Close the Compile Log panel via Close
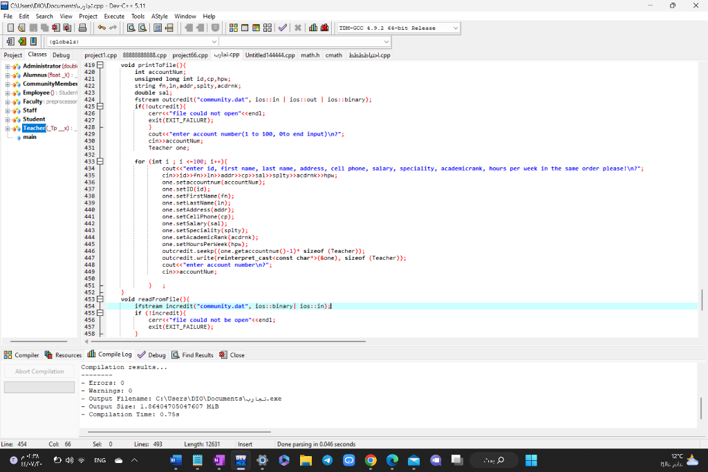Screen dimensions: 708x472 click(x=232, y=355)
